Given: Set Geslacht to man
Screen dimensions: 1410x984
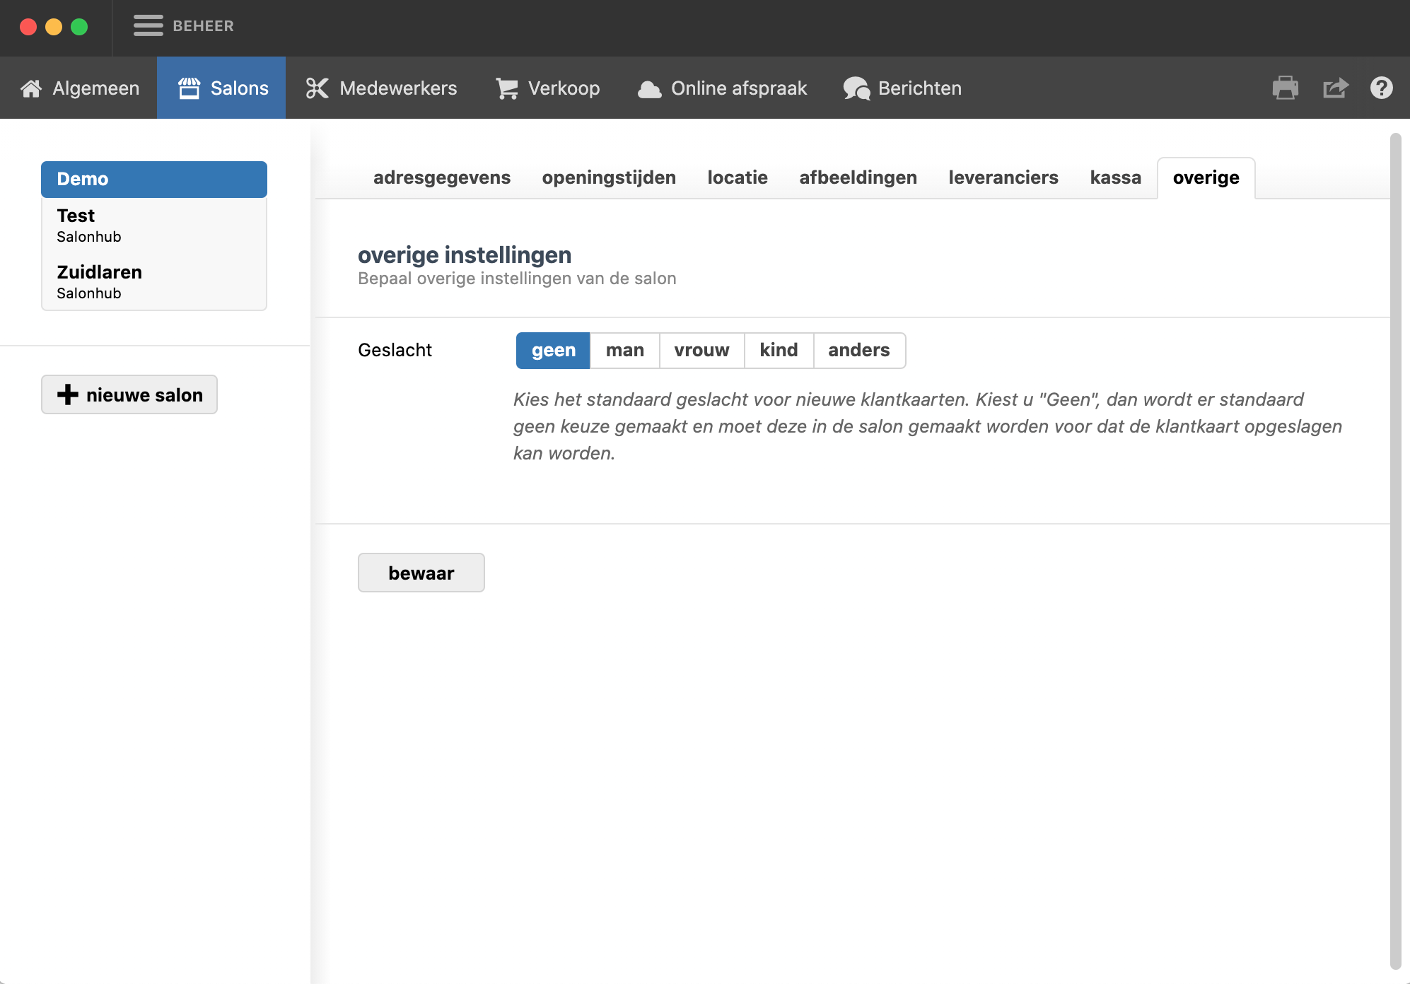Looking at the screenshot, I should [x=625, y=351].
